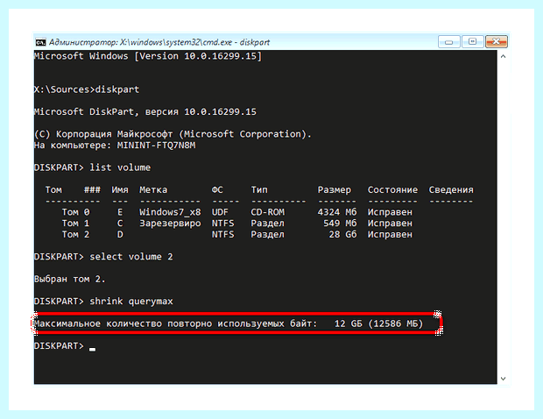Click the drive letter C of Том 1
Viewport: 543px width, 419px height.
tap(120, 224)
